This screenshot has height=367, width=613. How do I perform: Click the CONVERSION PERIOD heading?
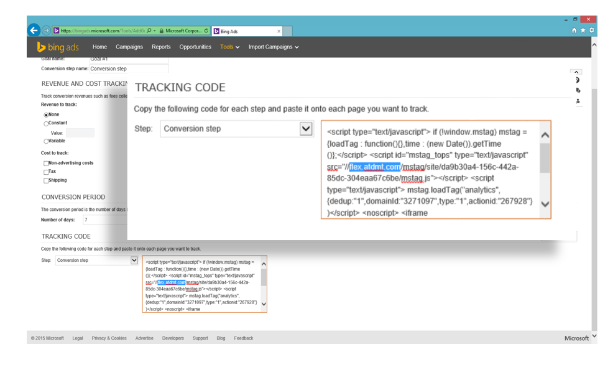pyautogui.click(x=73, y=197)
